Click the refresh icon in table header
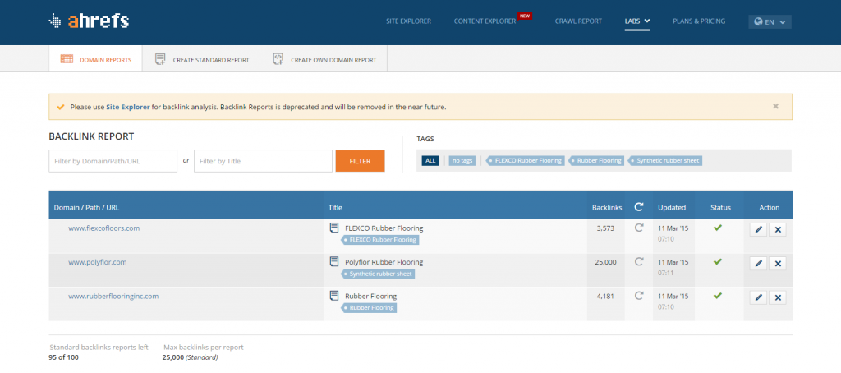 (x=639, y=206)
